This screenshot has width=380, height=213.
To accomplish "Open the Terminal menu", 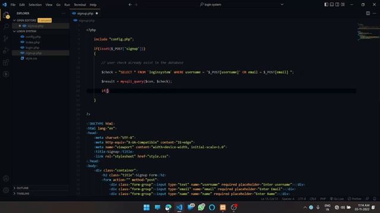I will tap(80, 5).
